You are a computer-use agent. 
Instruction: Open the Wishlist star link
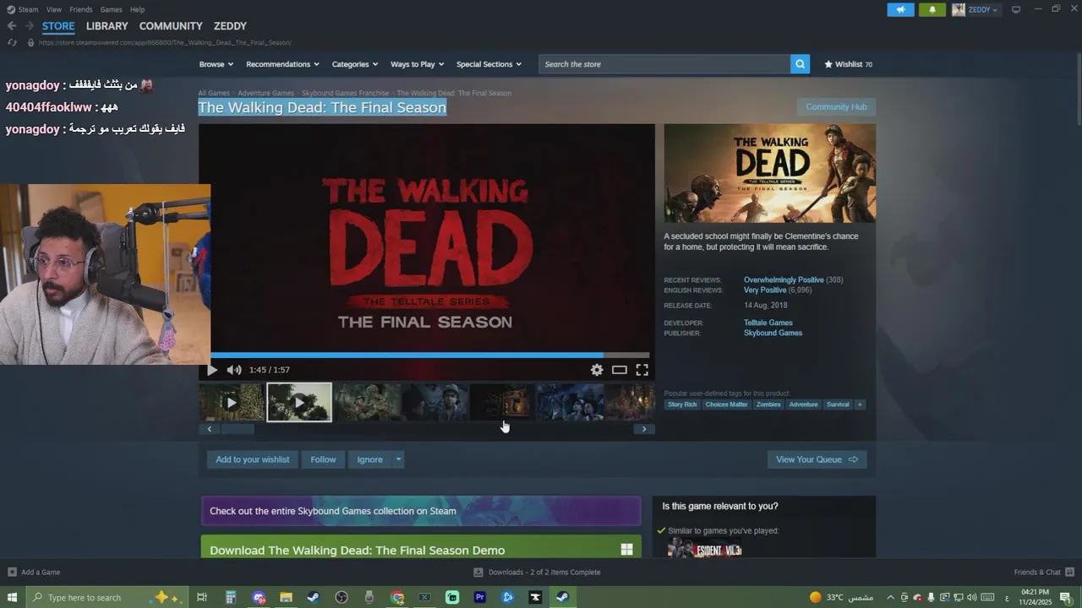[x=848, y=64]
